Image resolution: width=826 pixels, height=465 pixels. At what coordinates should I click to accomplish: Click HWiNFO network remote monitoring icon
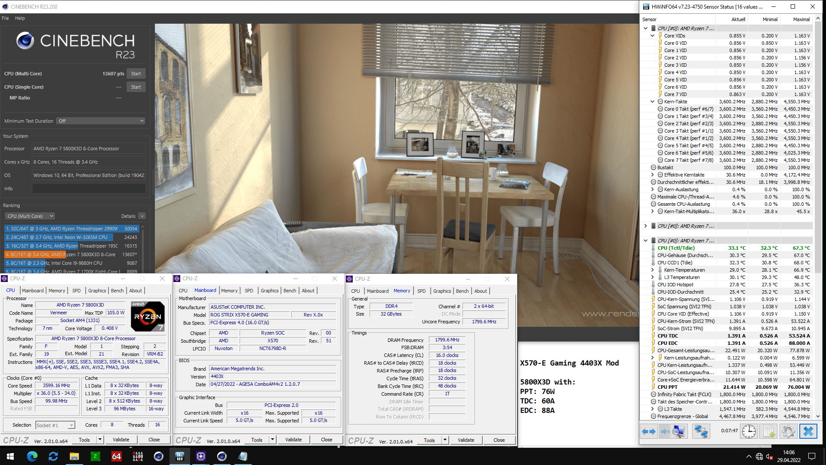point(701,431)
